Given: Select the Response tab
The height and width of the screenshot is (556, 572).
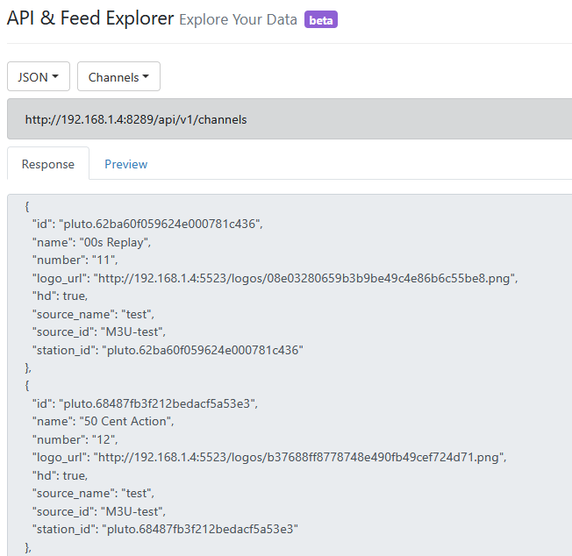Looking at the screenshot, I should pyautogui.click(x=48, y=164).
